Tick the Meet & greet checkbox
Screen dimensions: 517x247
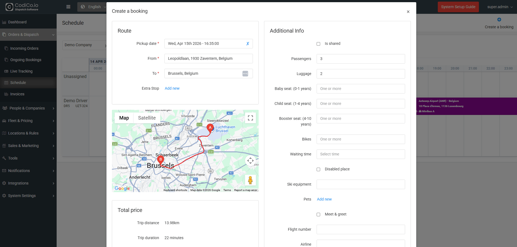tap(318, 214)
